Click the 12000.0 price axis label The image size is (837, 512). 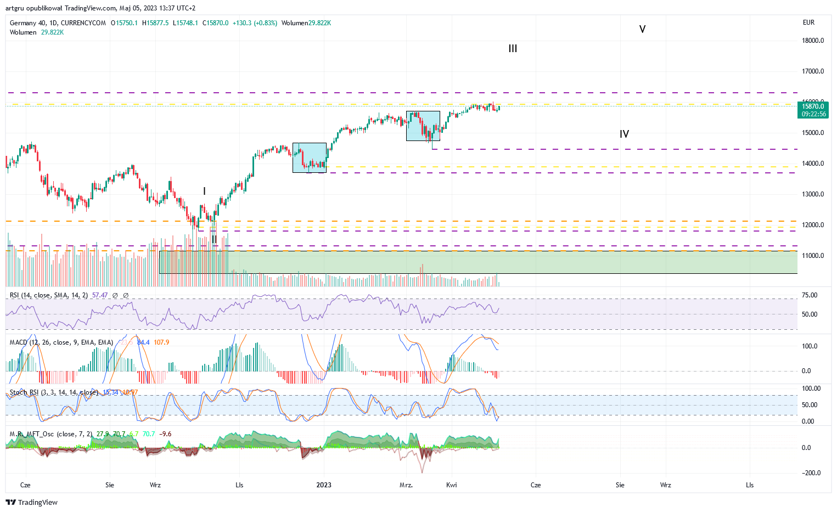(813, 225)
